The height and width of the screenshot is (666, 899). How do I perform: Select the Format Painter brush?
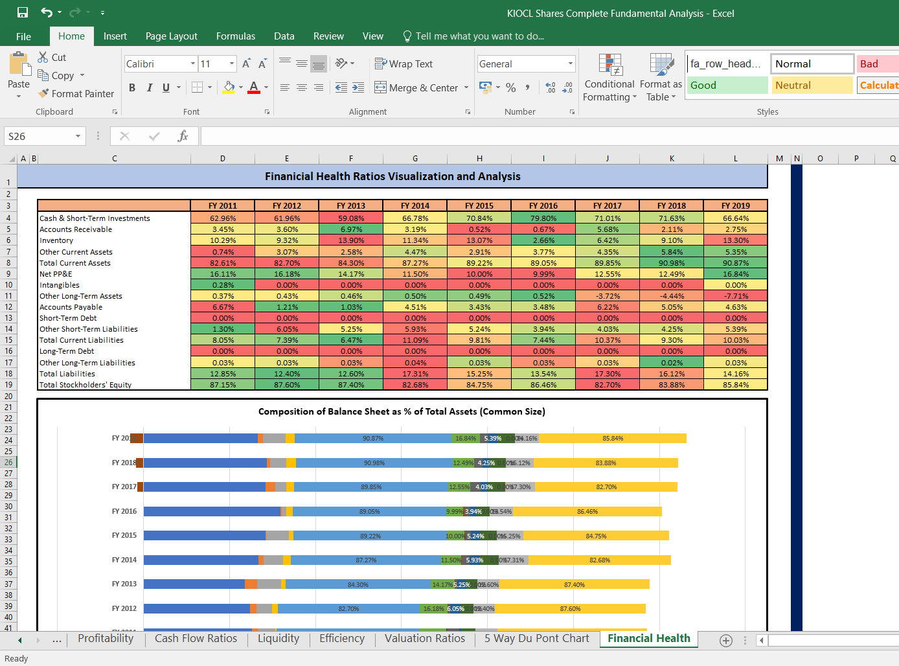point(43,93)
